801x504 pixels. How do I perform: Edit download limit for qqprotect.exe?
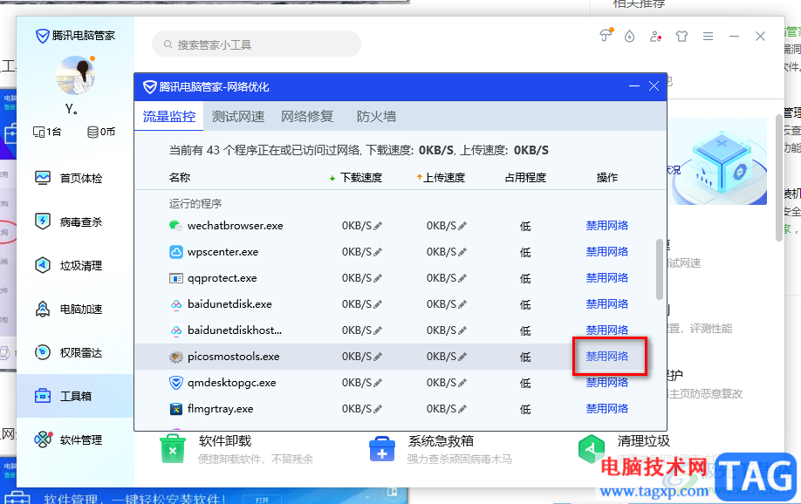378,278
